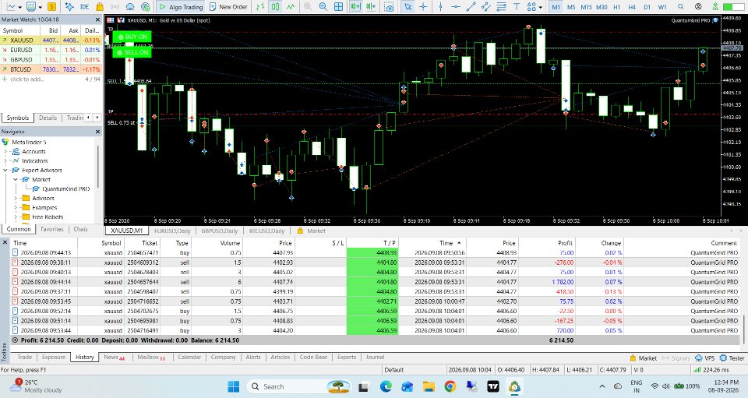Screen dimensions: 748x398
Task: Switch timeframe to W1
Action: [662, 7]
